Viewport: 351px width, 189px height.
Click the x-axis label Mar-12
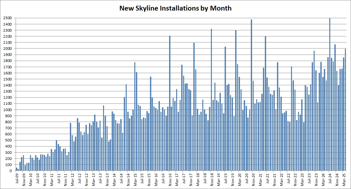(72, 179)
